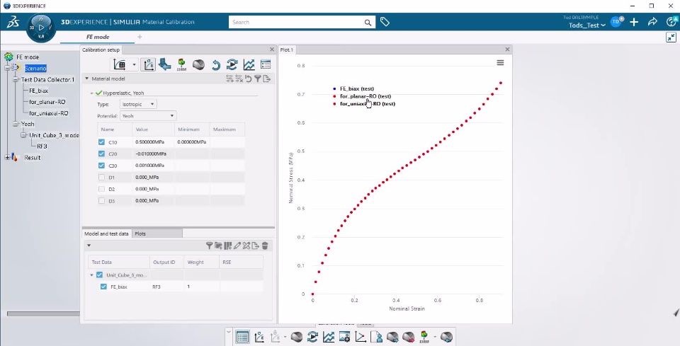
Task: Click in the Search field
Action: point(296,22)
